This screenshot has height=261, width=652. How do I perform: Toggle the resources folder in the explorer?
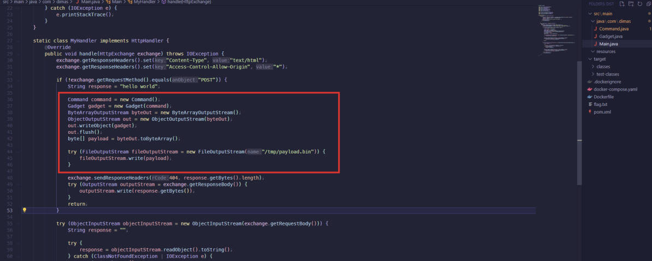click(x=592, y=51)
